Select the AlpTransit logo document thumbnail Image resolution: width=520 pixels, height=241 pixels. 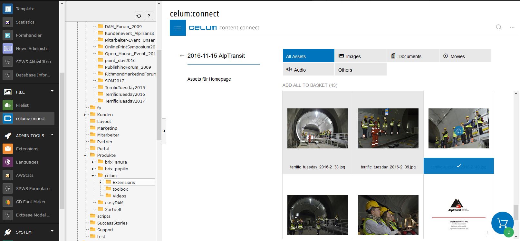click(x=459, y=215)
